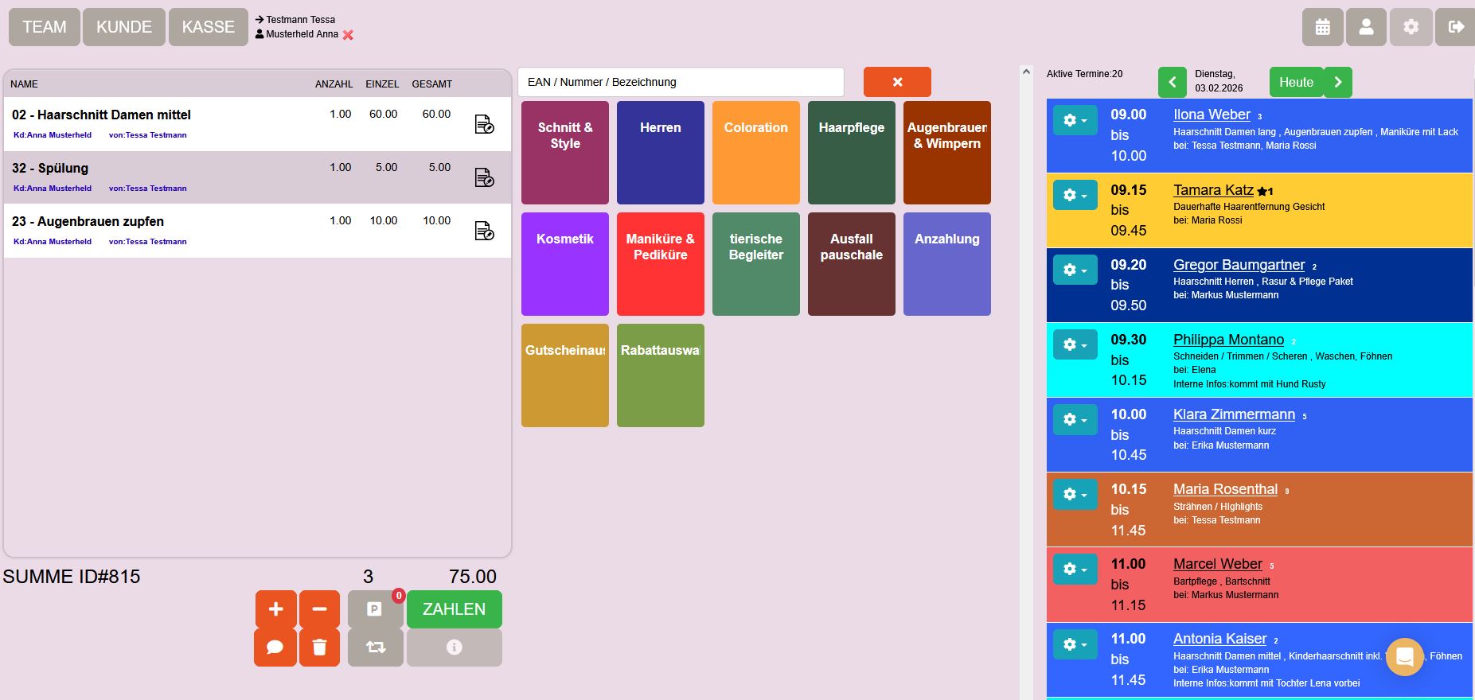This screenshot has width=1475, height=700.
Task: Click the trash delete icon
Action: (x=319, y=647)
